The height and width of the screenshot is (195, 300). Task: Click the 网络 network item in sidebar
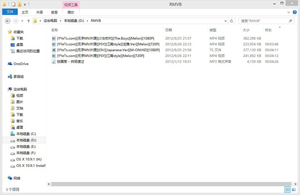click(x=16, y=178)
